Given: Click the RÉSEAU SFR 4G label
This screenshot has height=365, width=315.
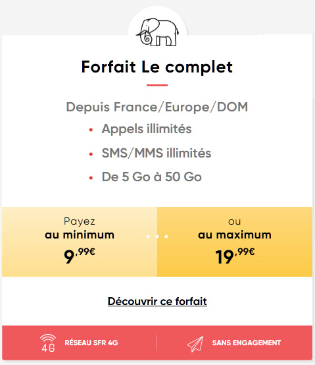Looking at the screenshot, I should [x=91, y=343].
